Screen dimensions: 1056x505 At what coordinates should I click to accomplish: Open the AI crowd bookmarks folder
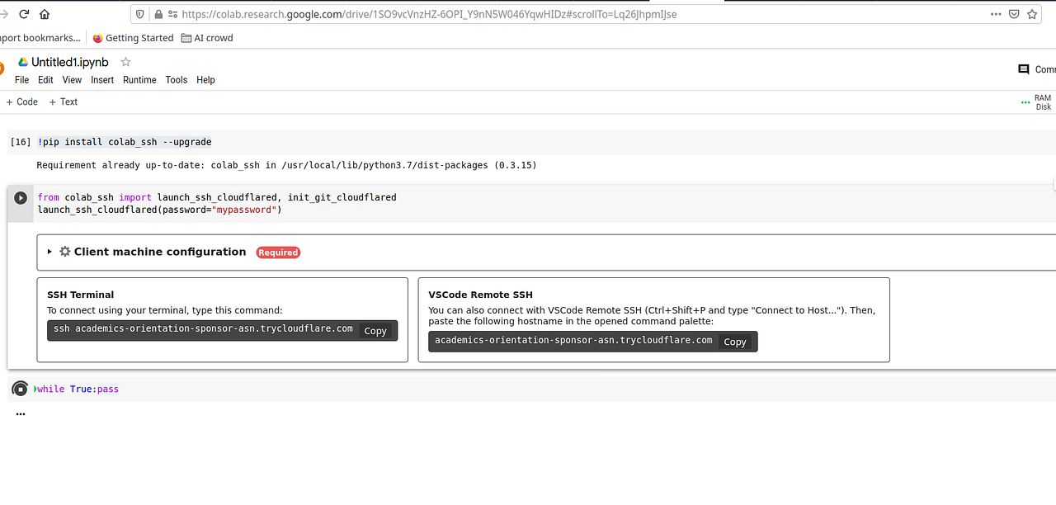pyautogui.click(x=206, y=38)
